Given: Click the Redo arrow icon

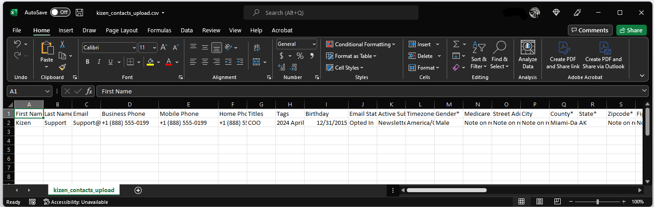Looking at the screenshot, I should coord(17,55).
